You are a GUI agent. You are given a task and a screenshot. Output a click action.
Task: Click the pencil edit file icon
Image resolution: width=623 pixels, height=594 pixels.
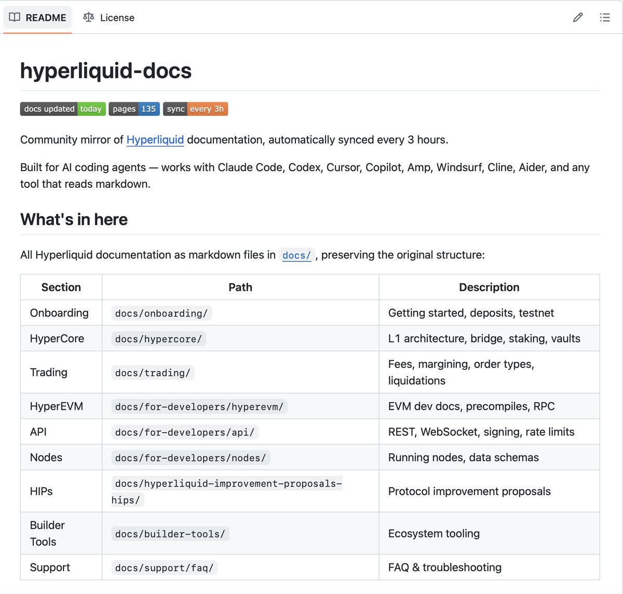click(x=578, y=18)
